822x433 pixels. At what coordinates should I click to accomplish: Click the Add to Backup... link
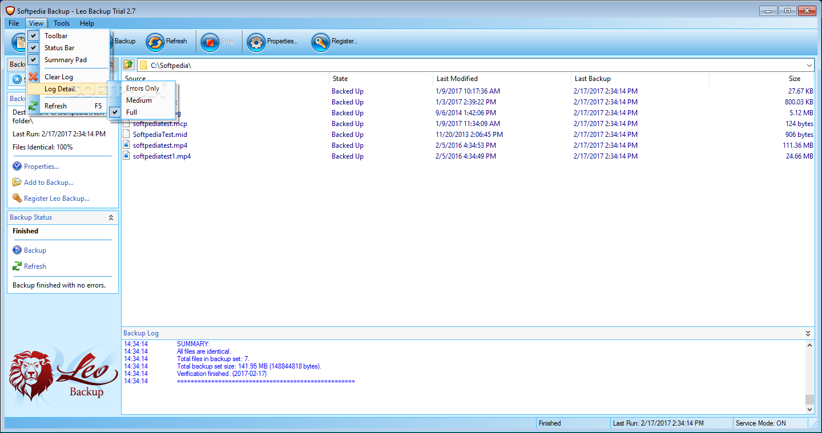pyautogui.click(x=49, y=183)
